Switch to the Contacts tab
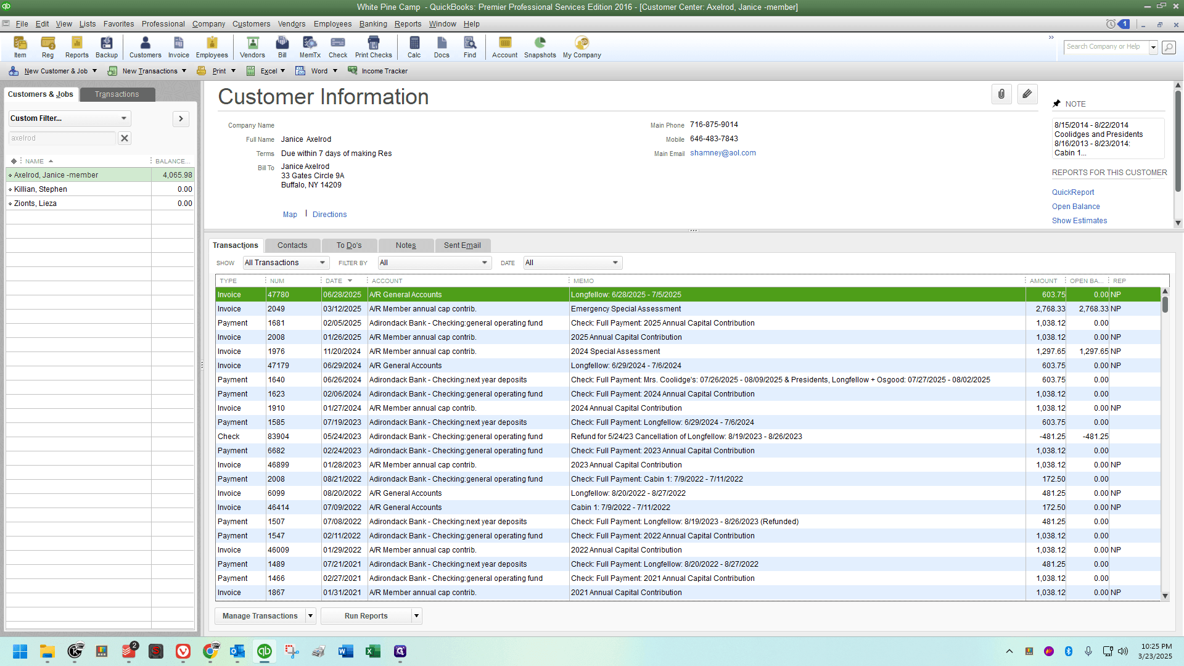The image size is (1184, 666). (292, 245)
